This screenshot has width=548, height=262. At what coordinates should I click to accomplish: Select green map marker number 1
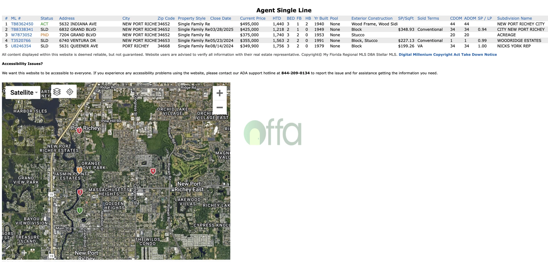click(80, 210)
